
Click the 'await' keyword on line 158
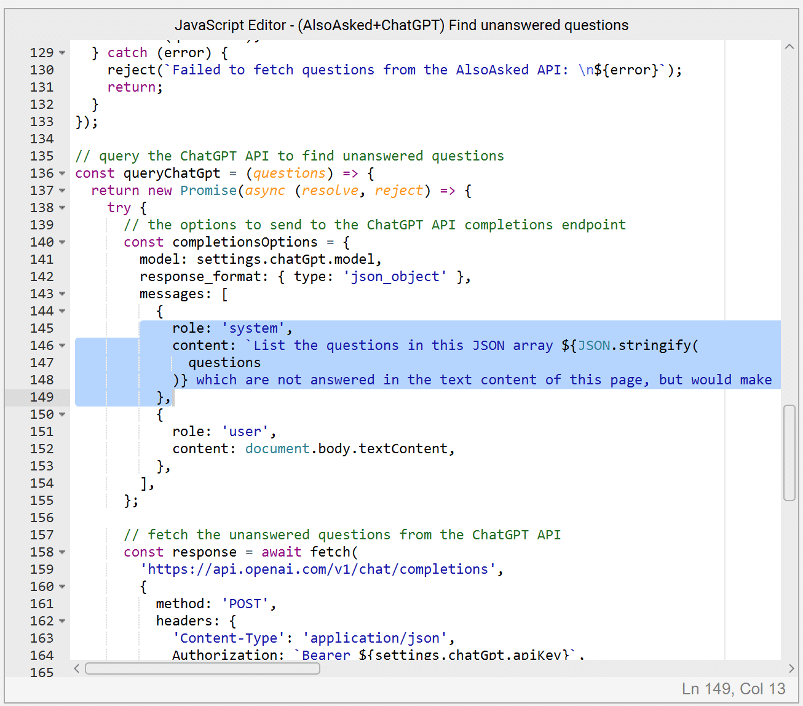coord(282,552)
